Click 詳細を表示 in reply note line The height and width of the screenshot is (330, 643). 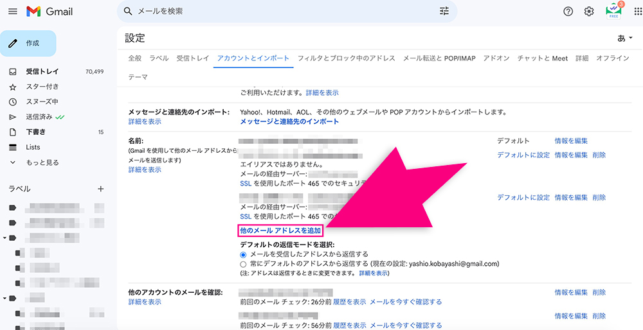click(373, 273)
